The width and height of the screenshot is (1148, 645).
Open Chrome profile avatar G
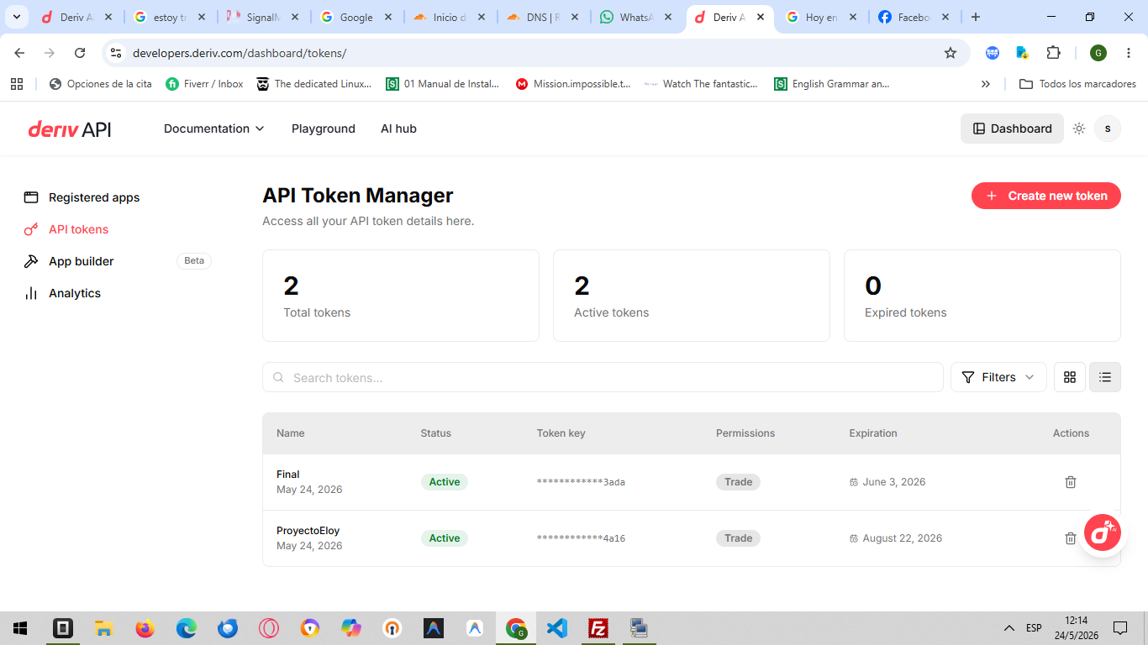[x=1098, y=53]
